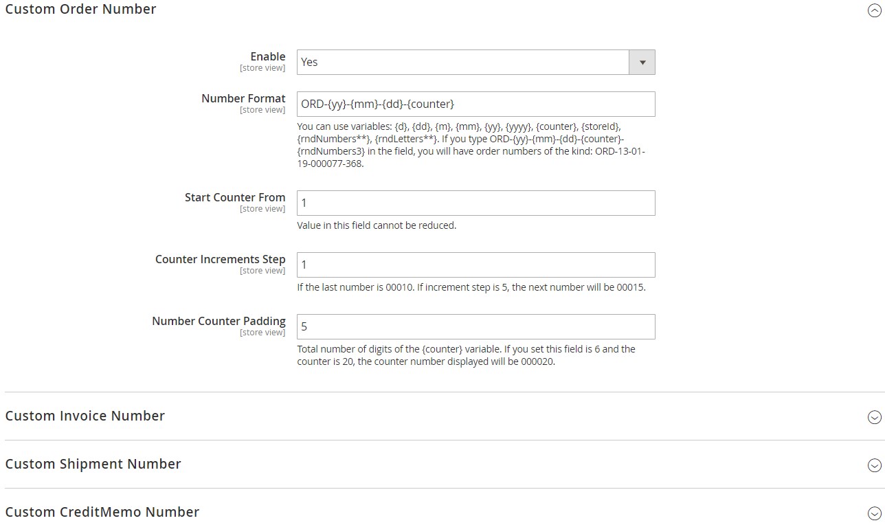Click the 'Value in this field cannot be reduced' note
Viewport: 885px width, 525px height.
pos(377,225)
